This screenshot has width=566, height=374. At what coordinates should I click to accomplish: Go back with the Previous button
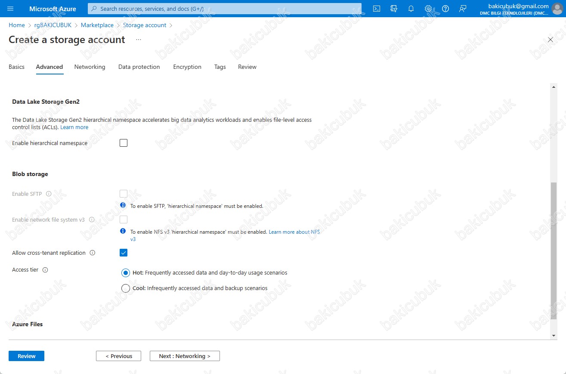pyautogui.click(x=118, y=356)
